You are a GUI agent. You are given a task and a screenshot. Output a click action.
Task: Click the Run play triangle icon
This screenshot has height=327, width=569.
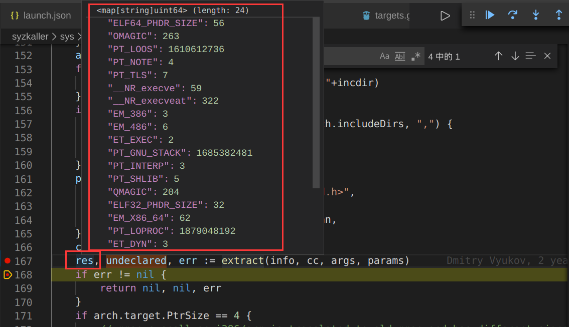(445, 16)
